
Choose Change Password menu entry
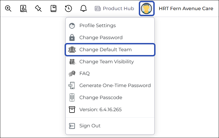tap(110, 38)
